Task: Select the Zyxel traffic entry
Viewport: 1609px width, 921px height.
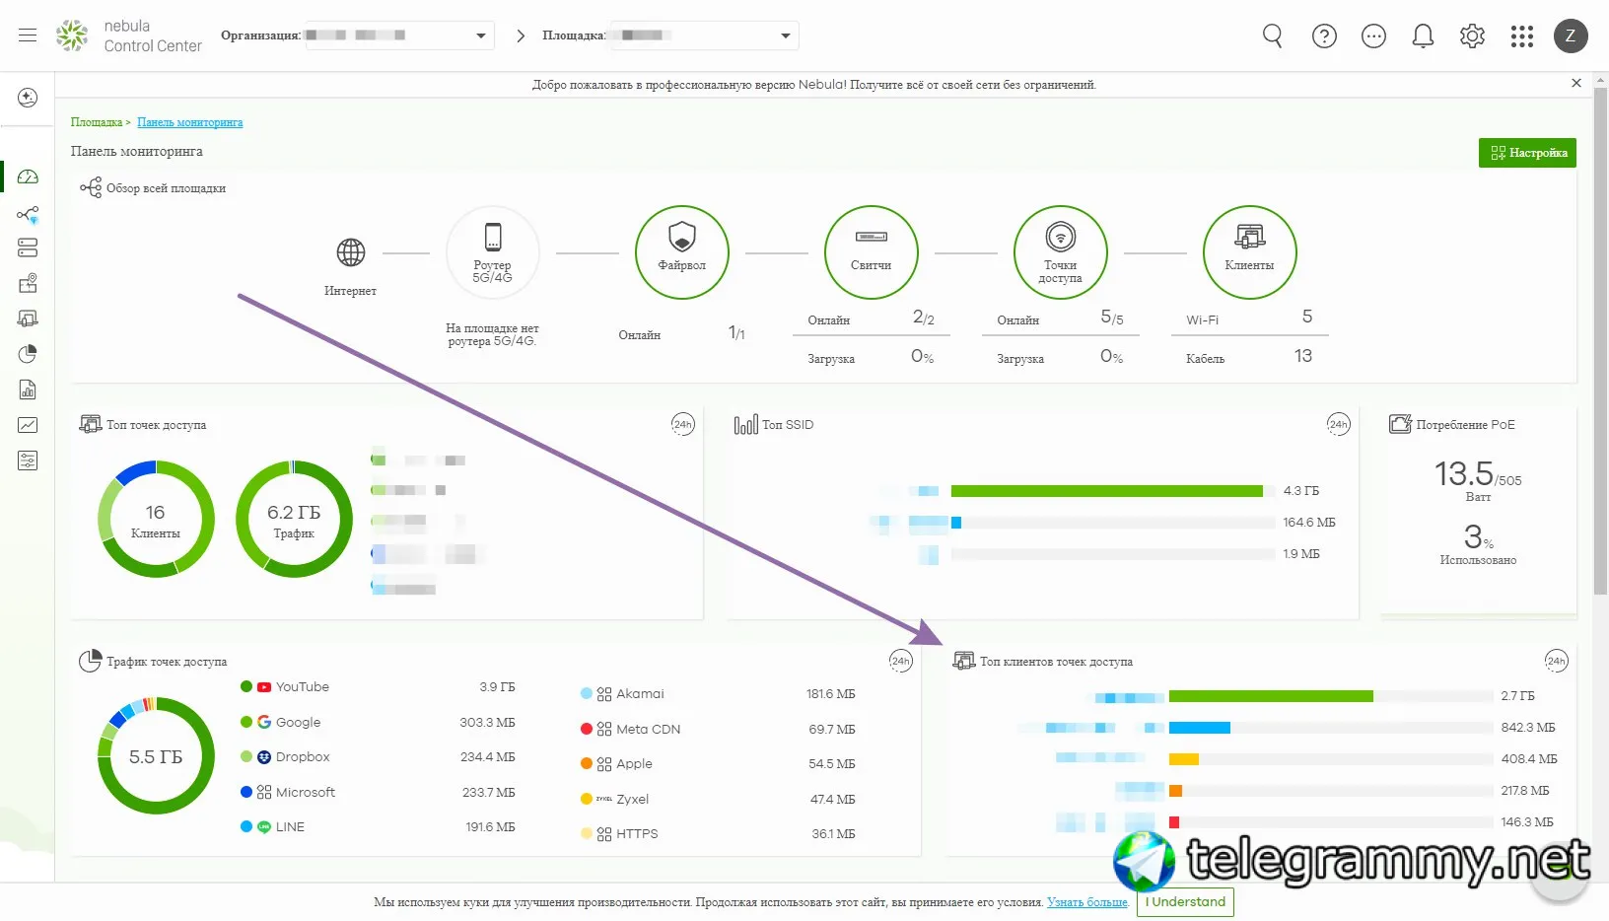Action: 718,799
